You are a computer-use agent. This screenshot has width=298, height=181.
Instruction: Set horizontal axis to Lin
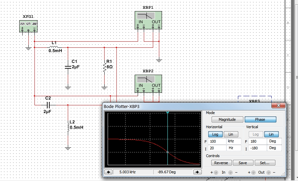231,134
